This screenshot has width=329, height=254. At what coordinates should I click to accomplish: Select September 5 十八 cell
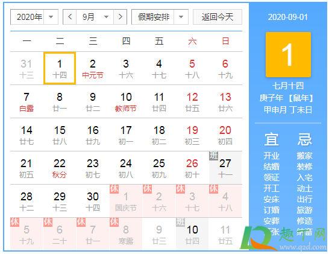point(192,69)
